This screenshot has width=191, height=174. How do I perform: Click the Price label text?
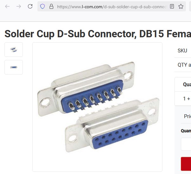(187, 116)
